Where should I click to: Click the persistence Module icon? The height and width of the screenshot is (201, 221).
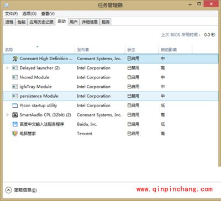15,96
